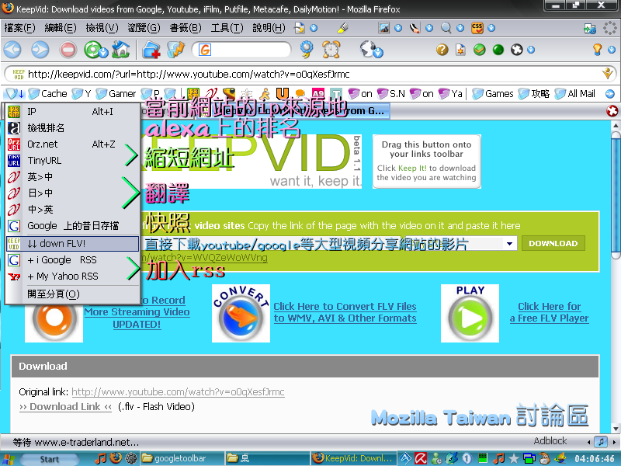Image resolution: width=621 pixels, height=466 pixels.
Task: Select the down FLV! menu item
Action: point(73,244)
